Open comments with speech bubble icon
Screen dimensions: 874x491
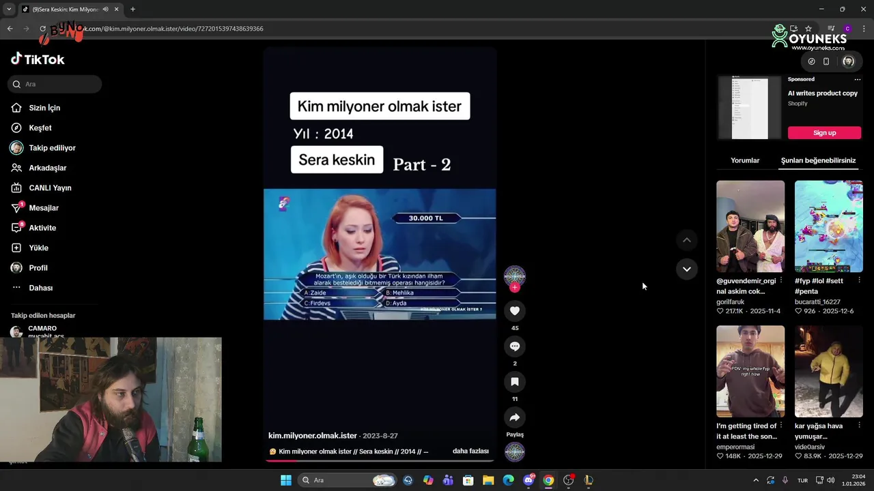(x=515, y=346)
